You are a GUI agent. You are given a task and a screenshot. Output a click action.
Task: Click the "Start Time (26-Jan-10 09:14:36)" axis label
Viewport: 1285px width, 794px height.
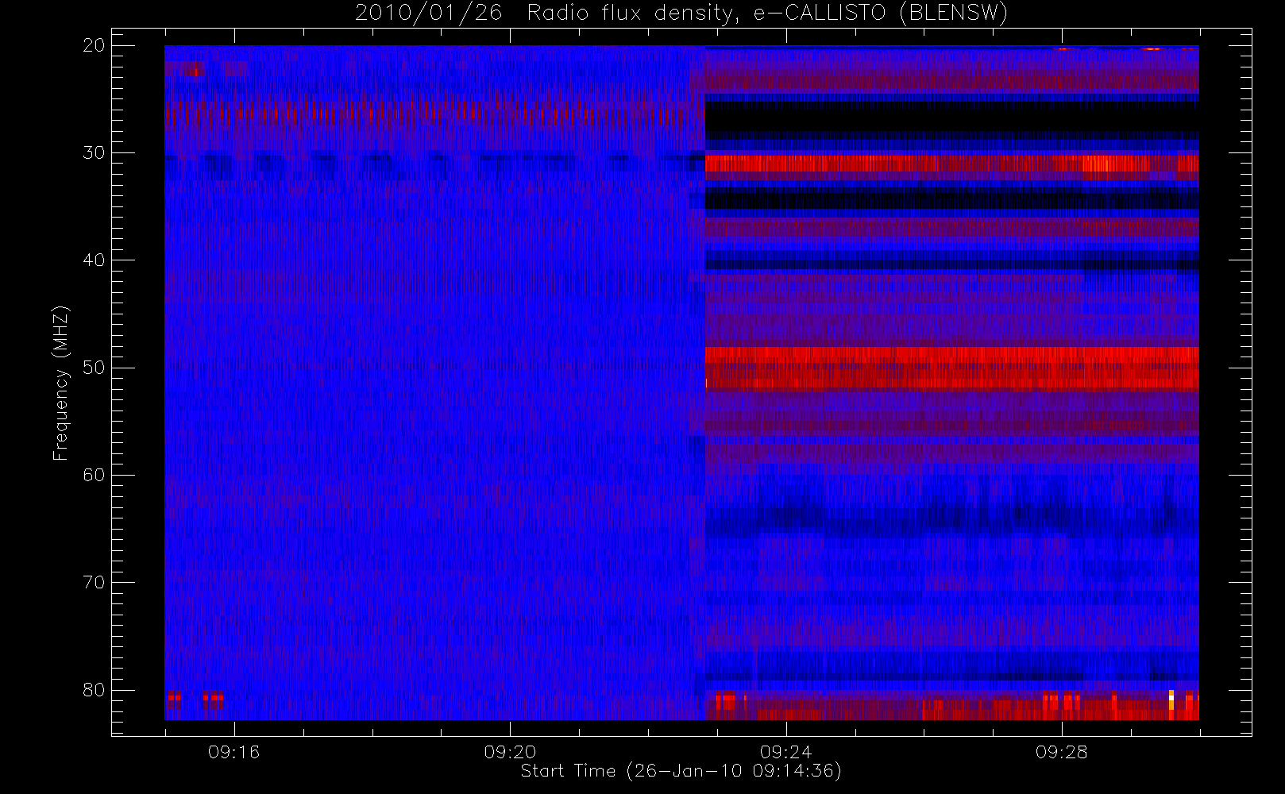681,771
